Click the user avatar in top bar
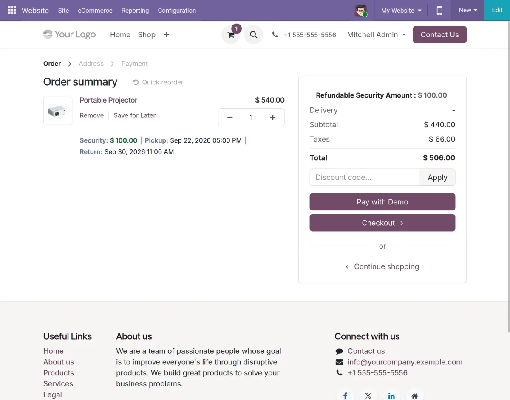 tap(361, 11)
